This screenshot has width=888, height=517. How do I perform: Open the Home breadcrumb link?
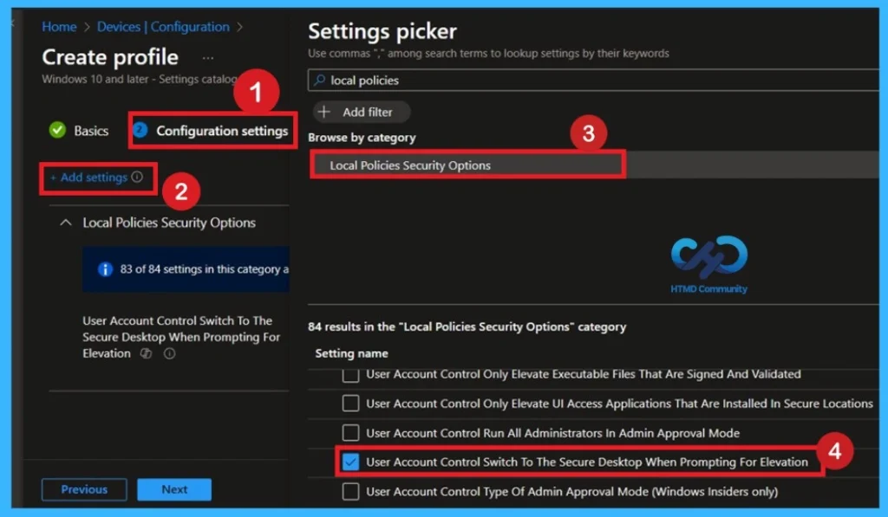[x=59, y=27]
